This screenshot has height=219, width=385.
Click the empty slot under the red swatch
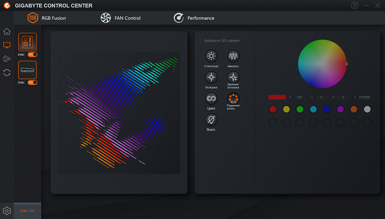click(x=273, y=122)
